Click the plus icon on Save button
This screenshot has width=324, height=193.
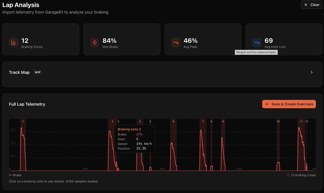[267, 104]
